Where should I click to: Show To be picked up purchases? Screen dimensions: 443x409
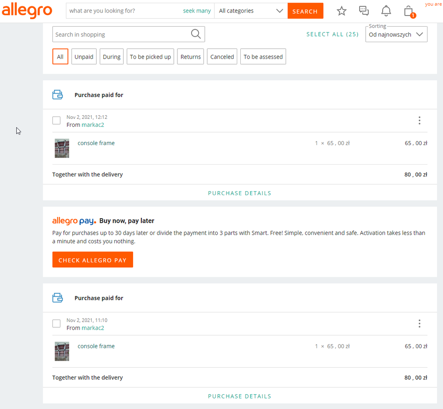pyautogui.click(x=150, y=56)
